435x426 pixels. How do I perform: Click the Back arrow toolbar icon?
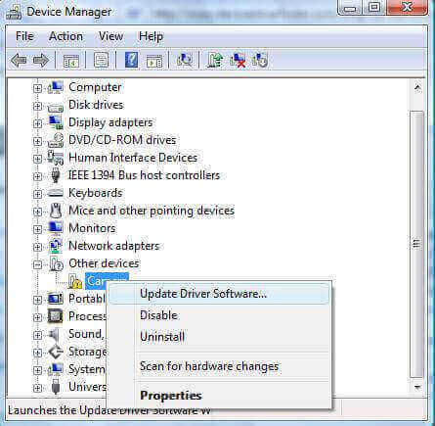tap(19, 61)
